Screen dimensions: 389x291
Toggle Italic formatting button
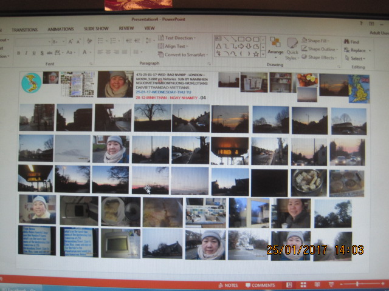(26, 53)
